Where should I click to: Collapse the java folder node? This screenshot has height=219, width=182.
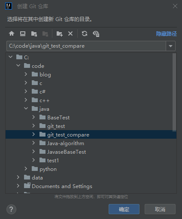click(x=26, y=108)
